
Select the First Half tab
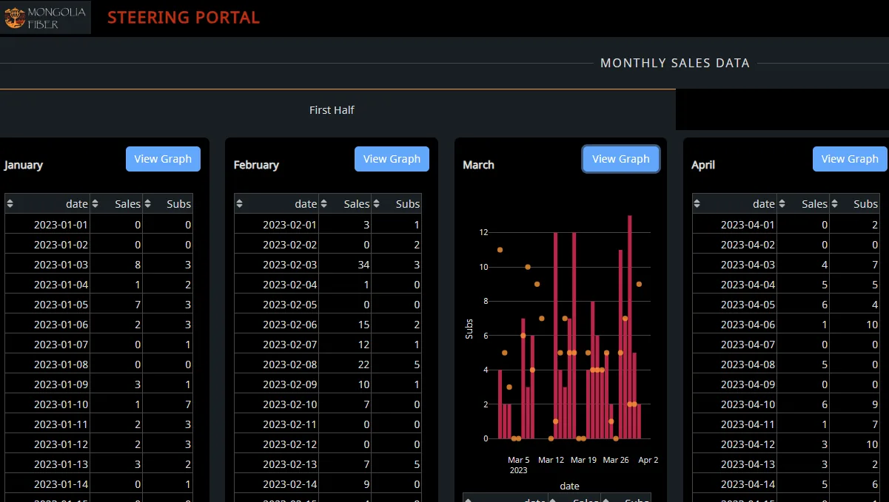coord(332,110)
